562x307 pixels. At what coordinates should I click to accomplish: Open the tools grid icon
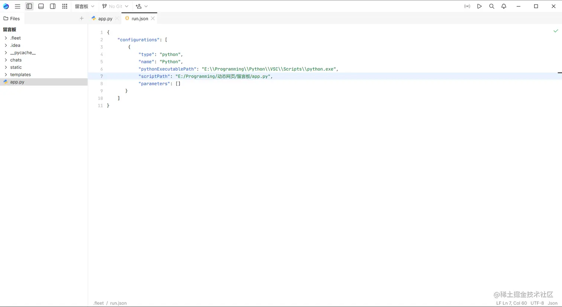[x=65, y=6]
